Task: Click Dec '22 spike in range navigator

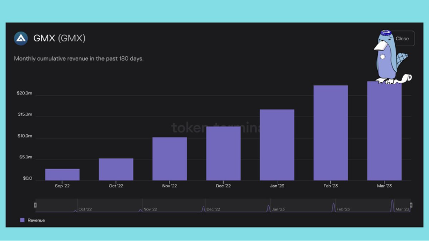Action: 204,208
